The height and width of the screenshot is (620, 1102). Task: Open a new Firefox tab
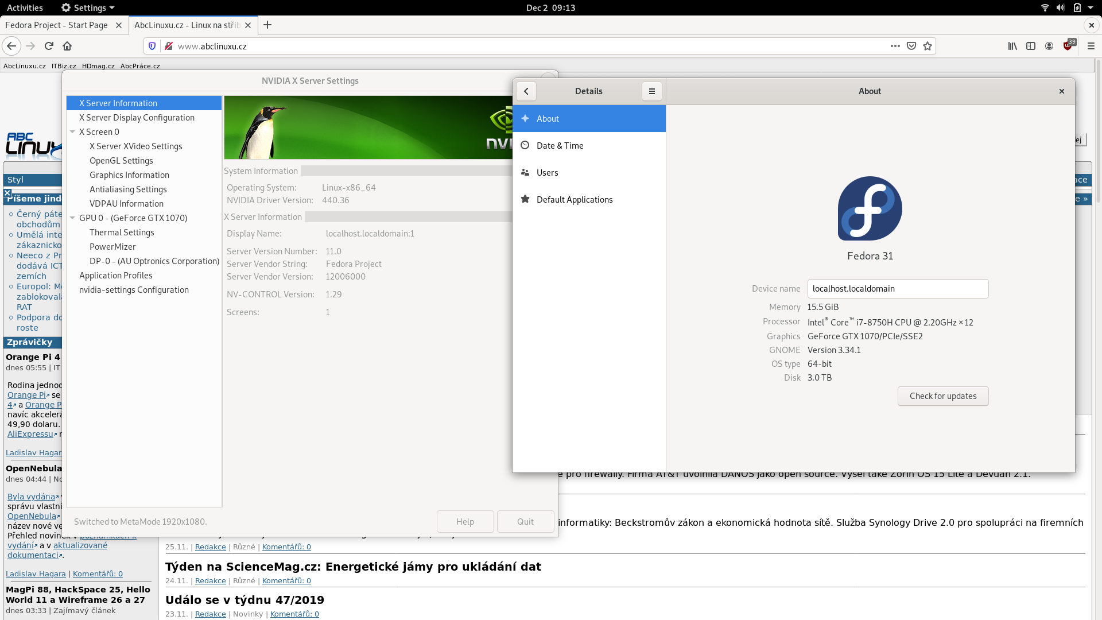[267, 25]
